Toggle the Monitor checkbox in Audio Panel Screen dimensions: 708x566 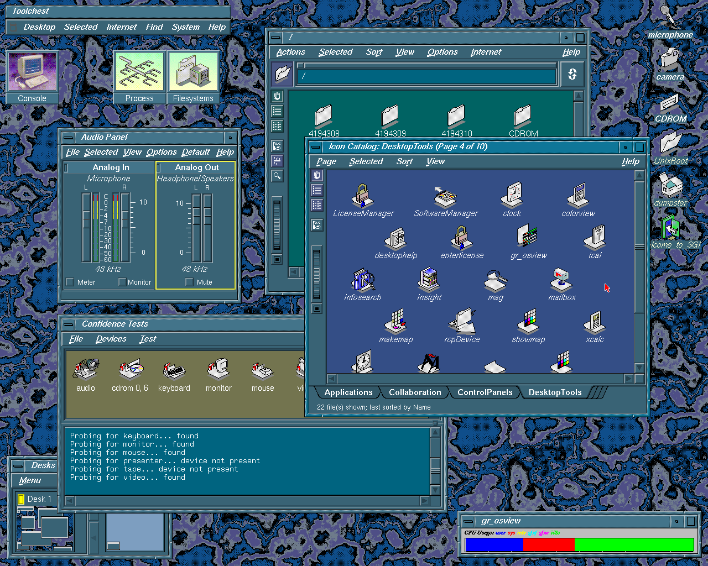tap(122, 282)
